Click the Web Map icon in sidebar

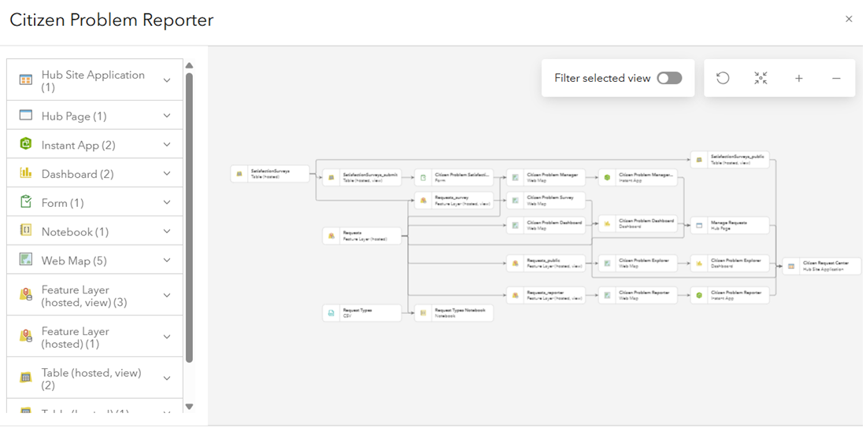[x=26, y=260]
